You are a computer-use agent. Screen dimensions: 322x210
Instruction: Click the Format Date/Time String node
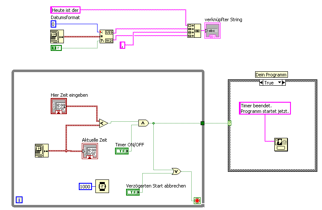click(106, 36)
